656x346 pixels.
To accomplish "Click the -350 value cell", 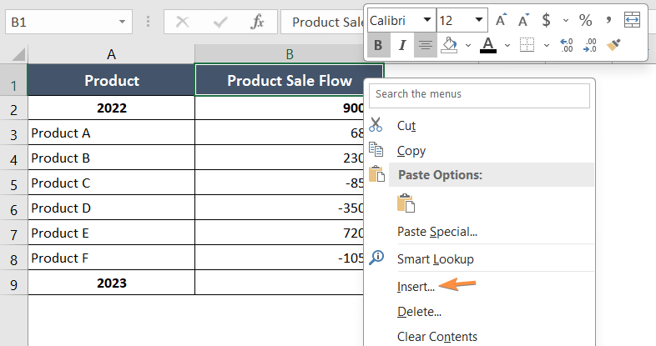I will (280, 208).
